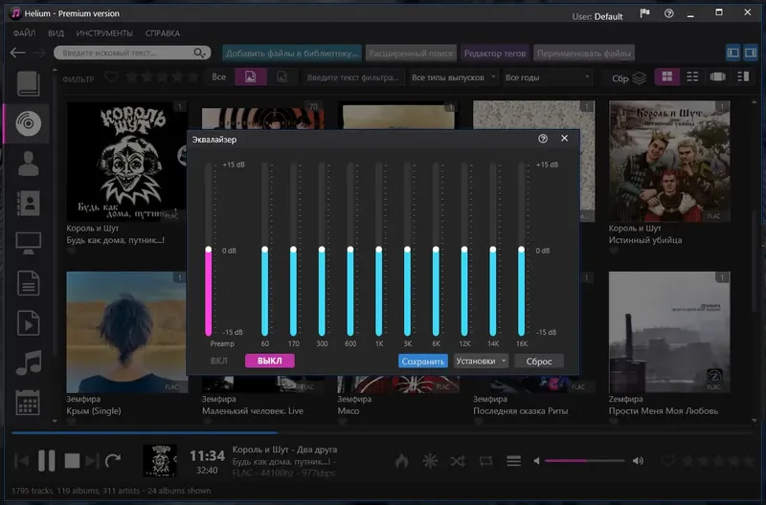Click the stacked layers grouping icon
This screenshot has height=505, width=766.
(x=639, y=77)
